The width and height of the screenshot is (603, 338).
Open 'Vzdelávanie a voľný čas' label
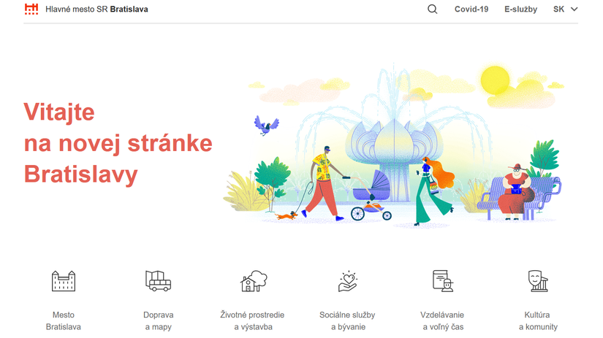click(442, 320)
